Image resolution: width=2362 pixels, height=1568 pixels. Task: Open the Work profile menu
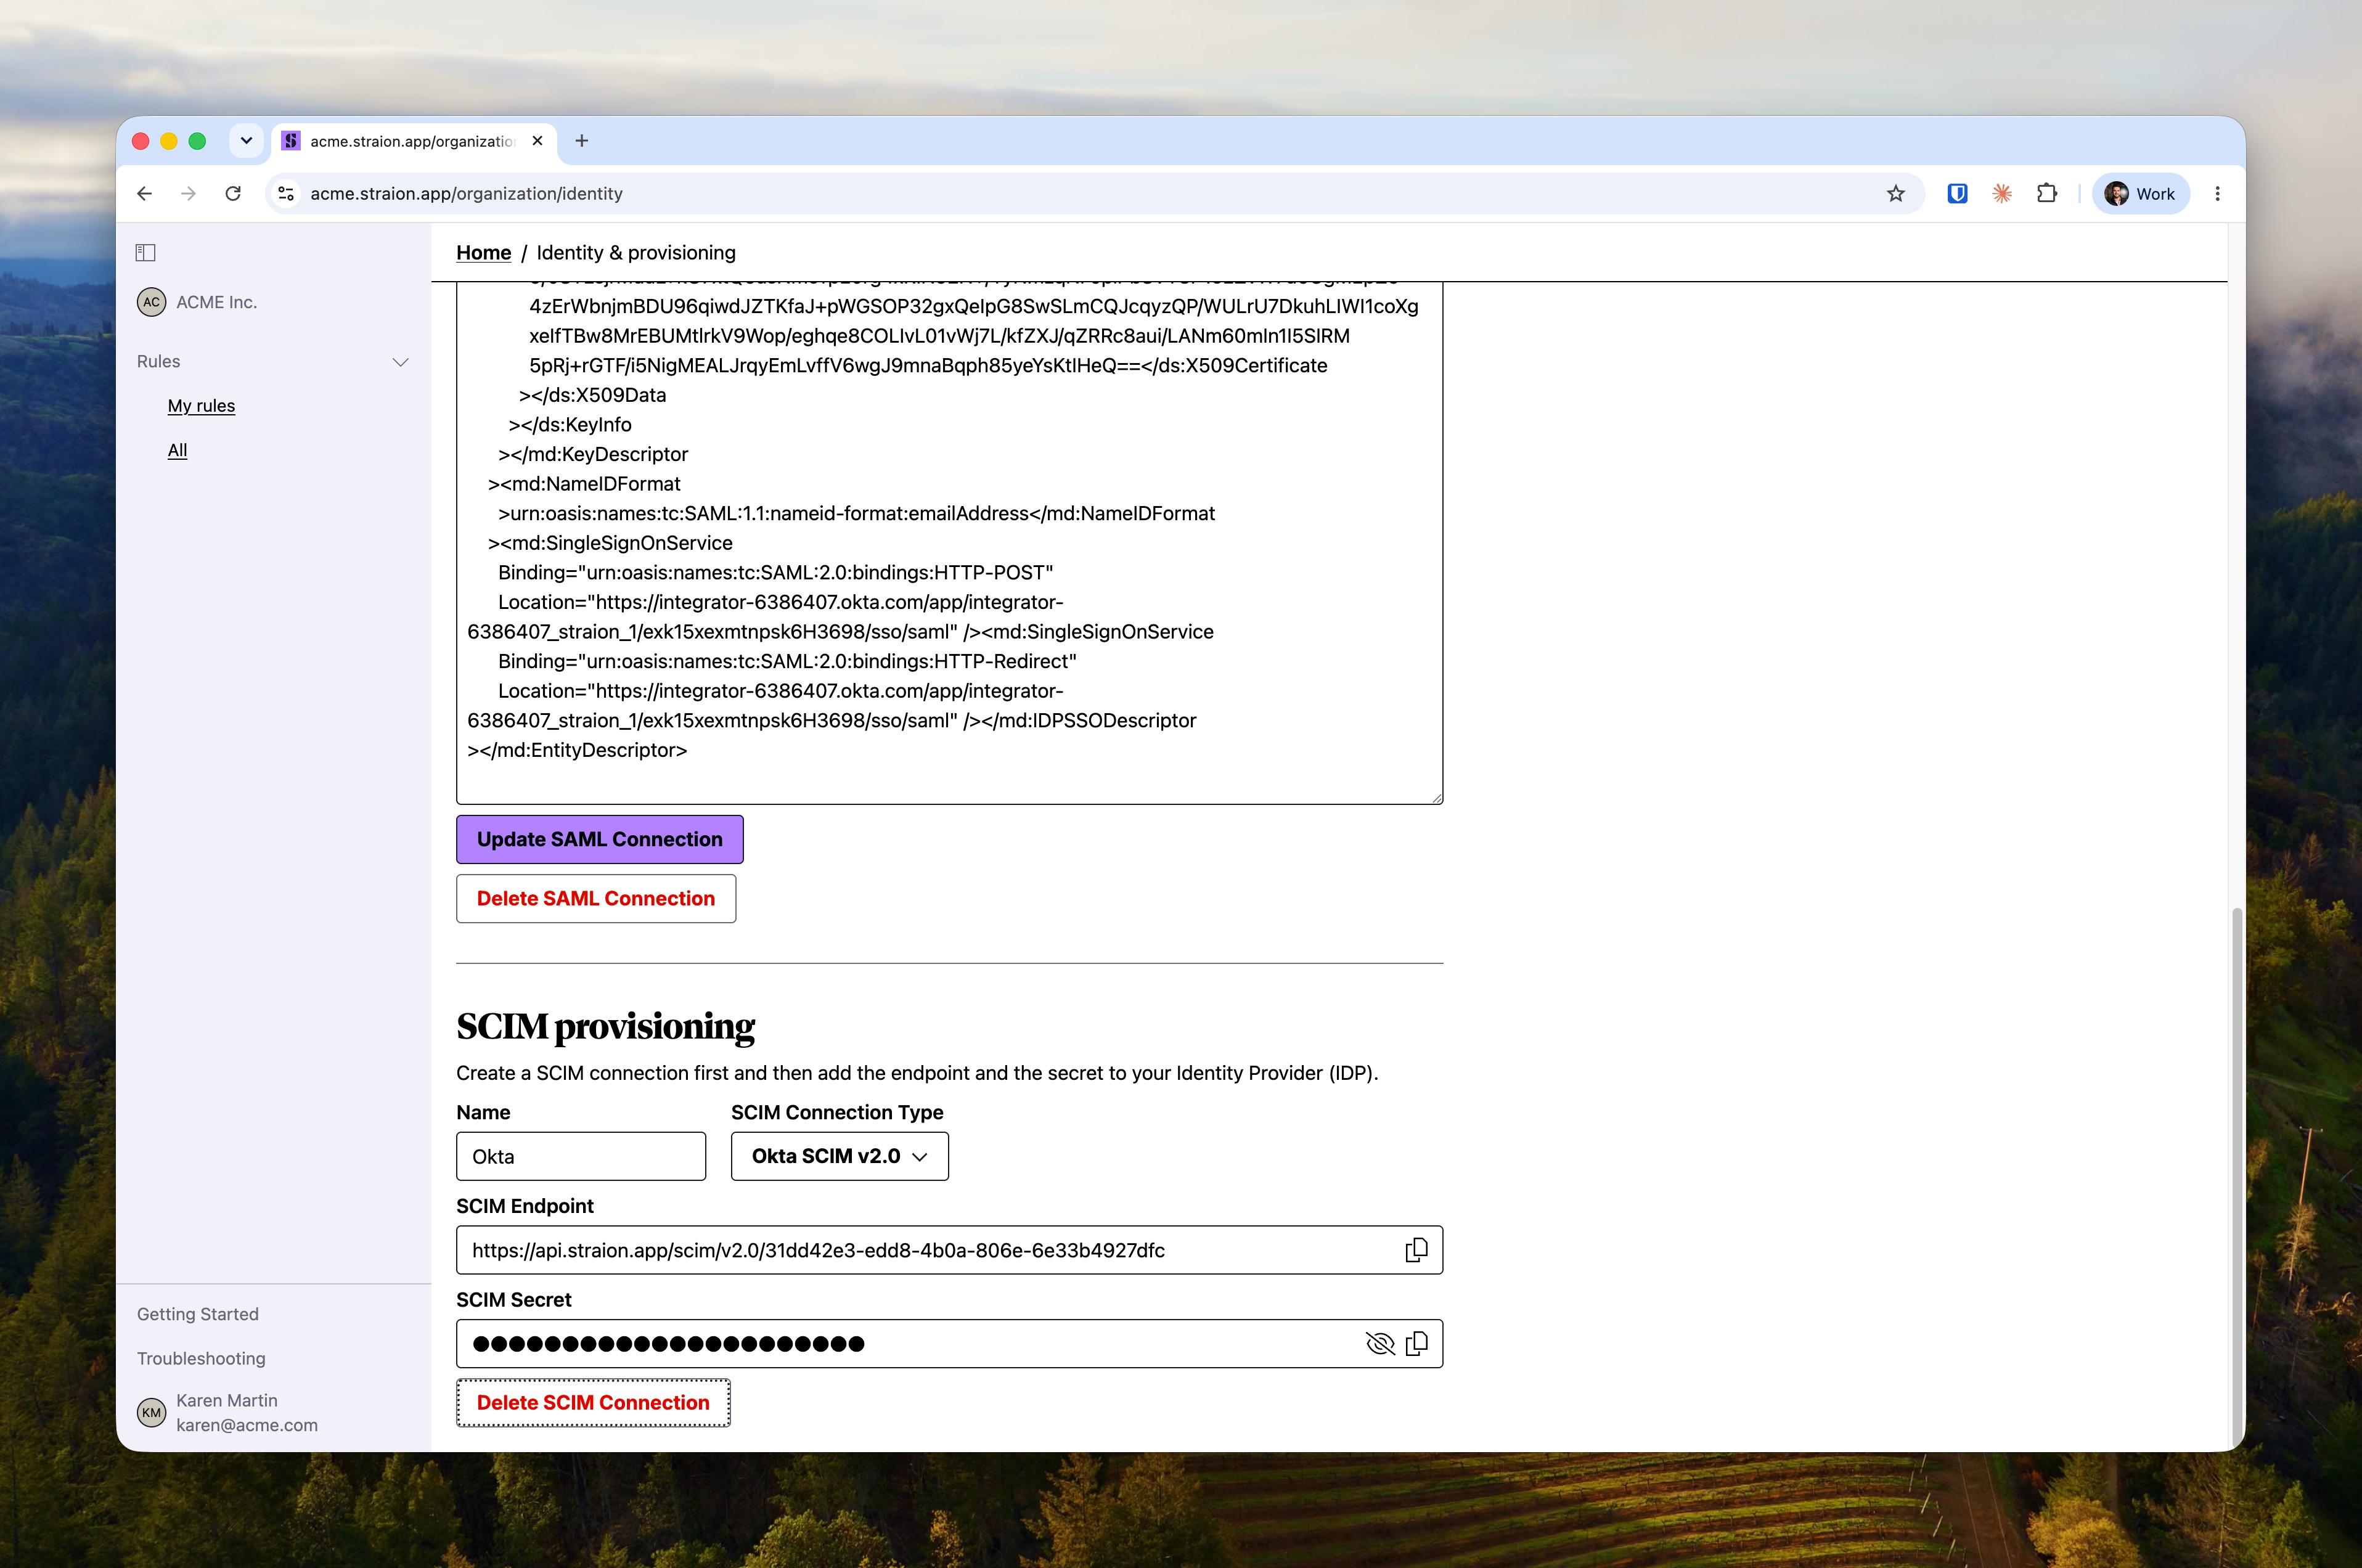(2140, 194)
